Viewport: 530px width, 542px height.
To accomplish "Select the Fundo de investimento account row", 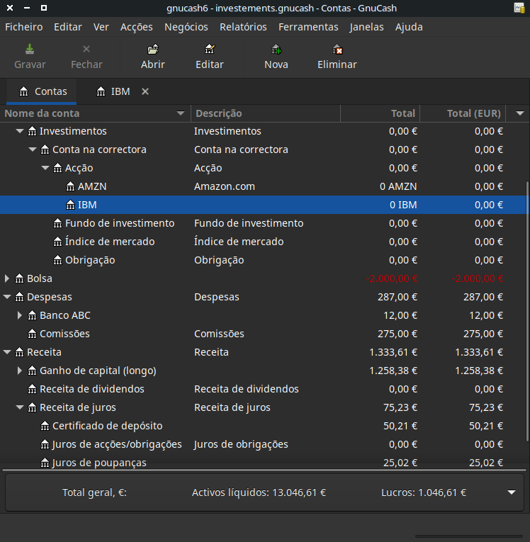I will point(120,223).
